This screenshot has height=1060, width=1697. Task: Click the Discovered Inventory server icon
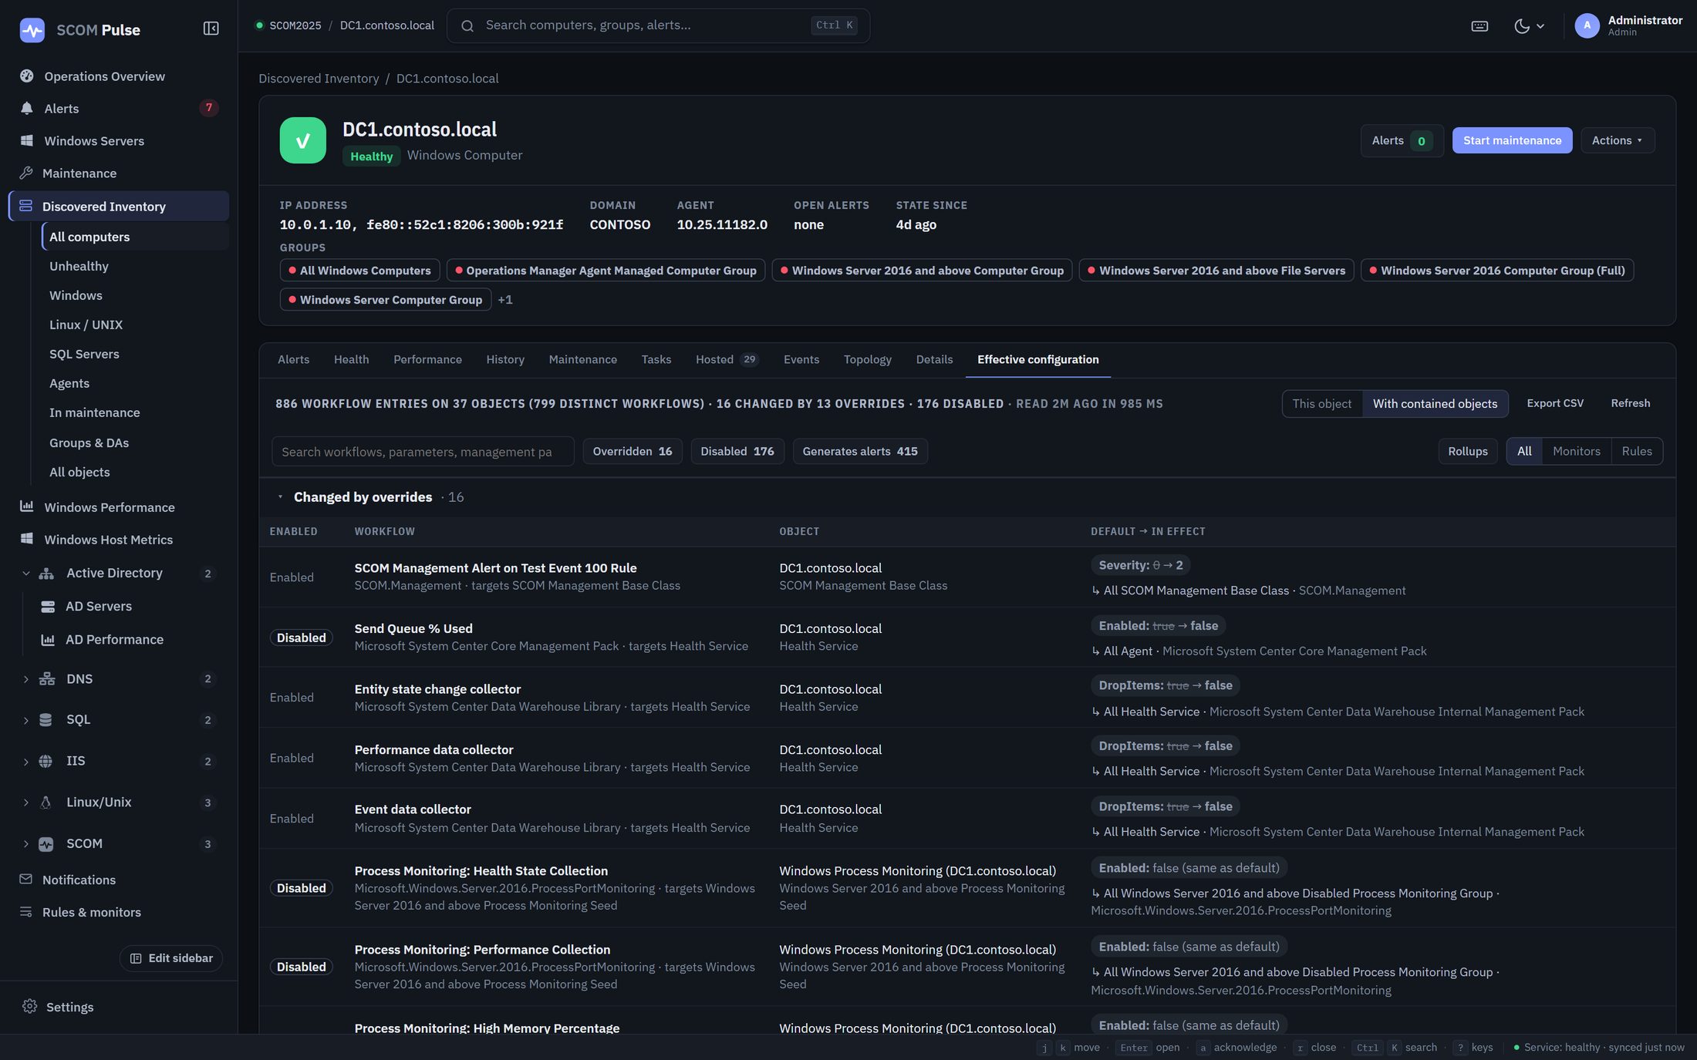26,206
